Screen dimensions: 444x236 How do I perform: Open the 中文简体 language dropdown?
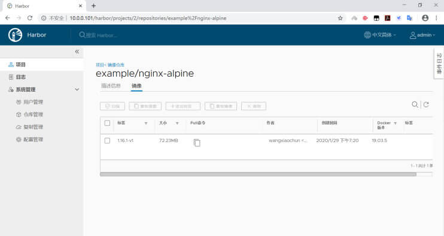coord(380,35)
